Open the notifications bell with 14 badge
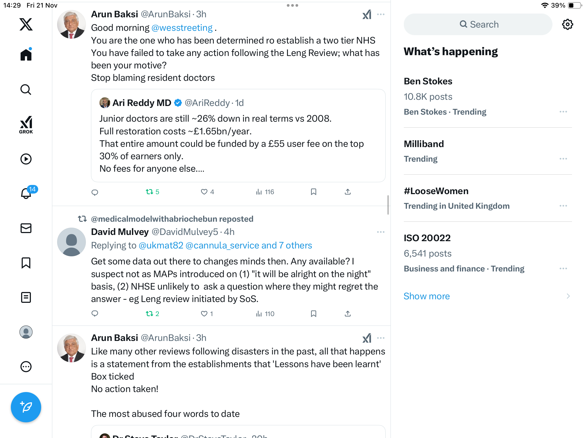585x438 pixels. point(26,193)
